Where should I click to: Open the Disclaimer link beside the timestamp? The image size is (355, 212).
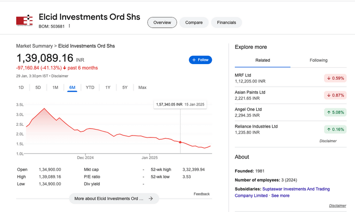click(x=60, y=76)
